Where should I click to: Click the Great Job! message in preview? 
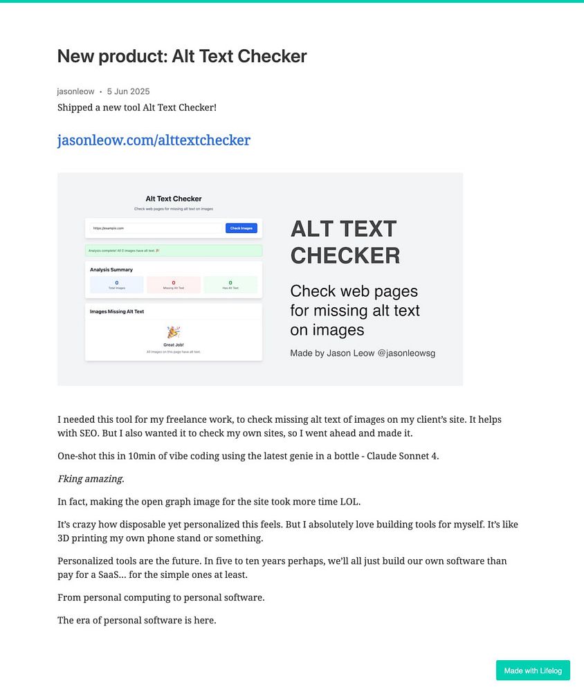tap(174, 345)
